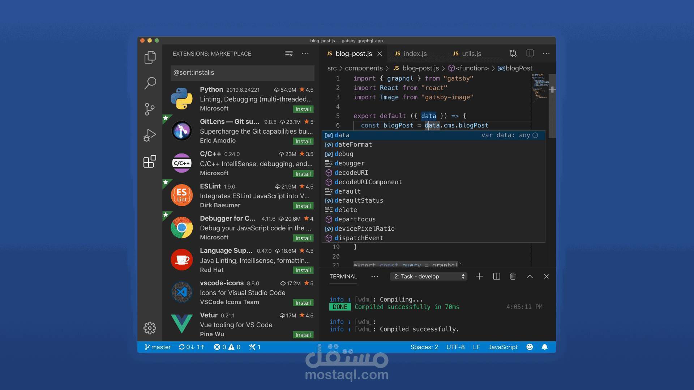Screen dimensions: 694x390
Task: Open the notifications bell in status bar
Action: [545, 347]
